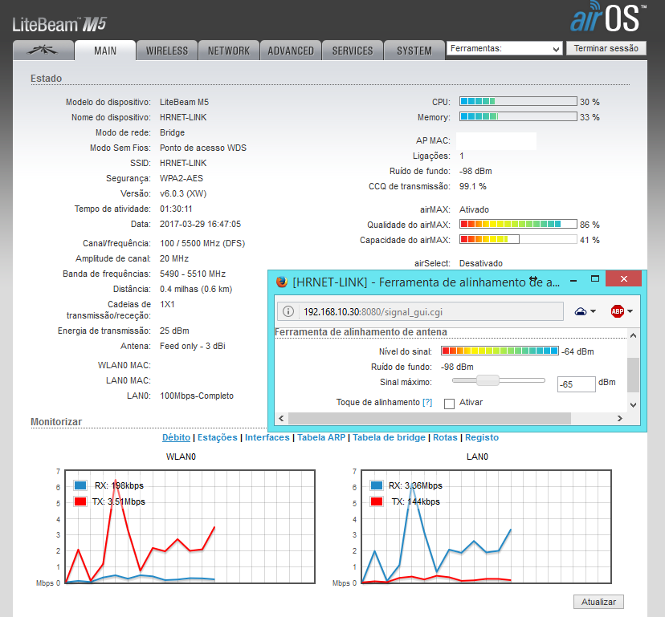Open the Débito link
The height and width of the screenshot is (617, 665).
pos(176,437)
